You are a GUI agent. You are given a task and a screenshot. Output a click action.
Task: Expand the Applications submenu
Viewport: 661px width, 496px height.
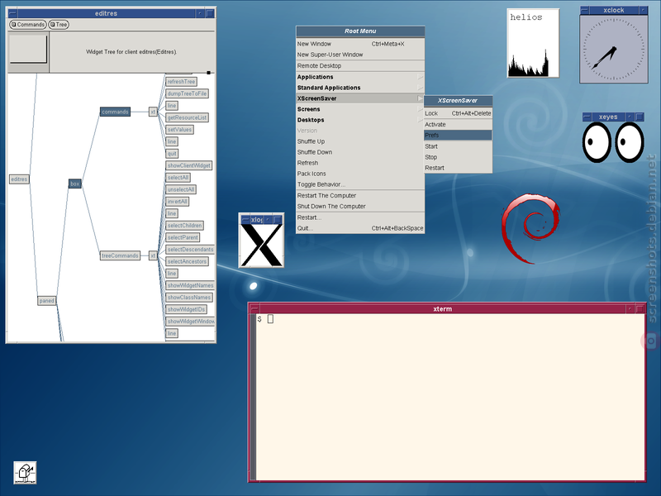(x=360, y=77)
